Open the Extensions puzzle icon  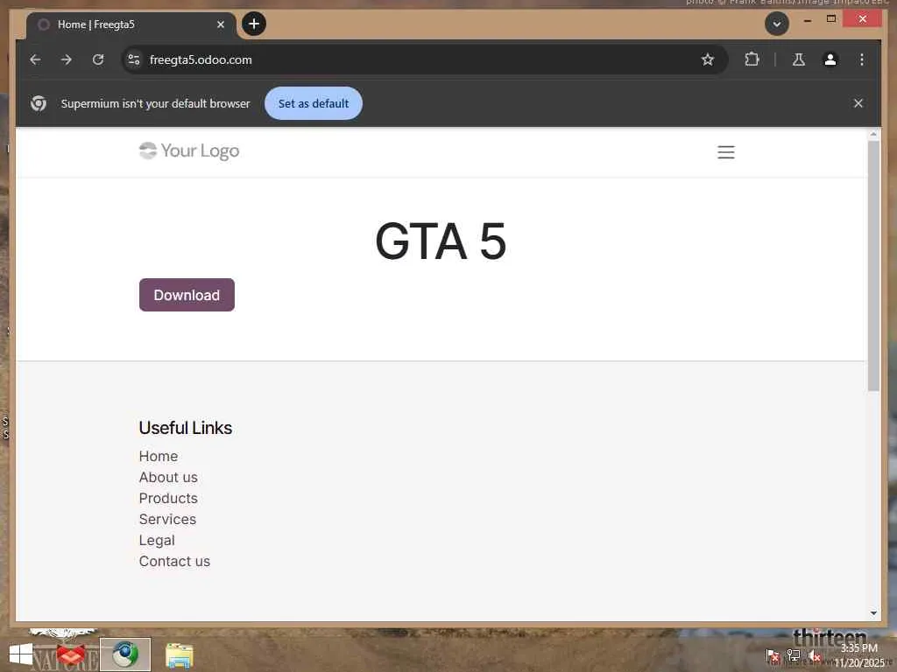click(752, 59)
